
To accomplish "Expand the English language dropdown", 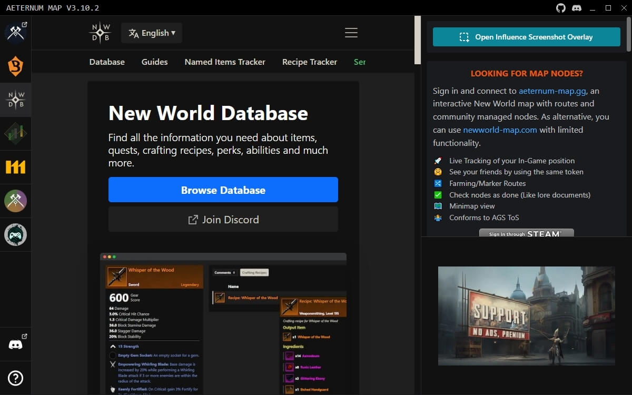I will tap(152, 33).
